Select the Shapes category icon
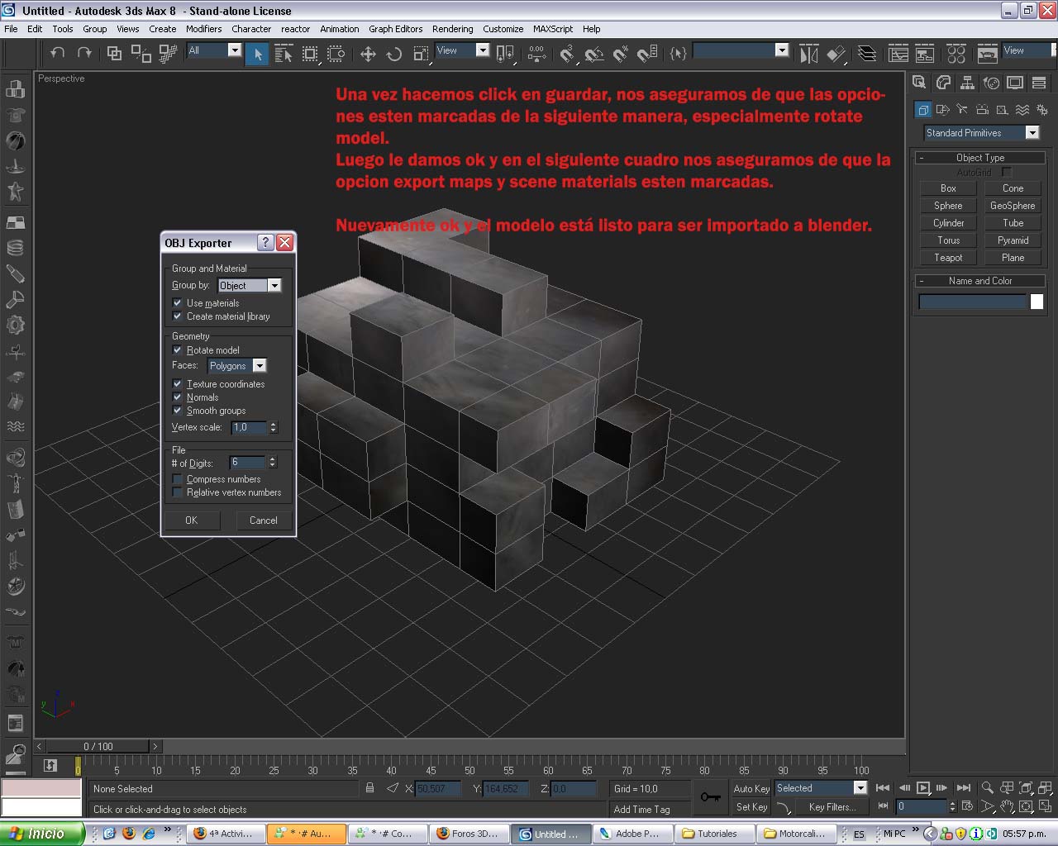 point(942,109)
